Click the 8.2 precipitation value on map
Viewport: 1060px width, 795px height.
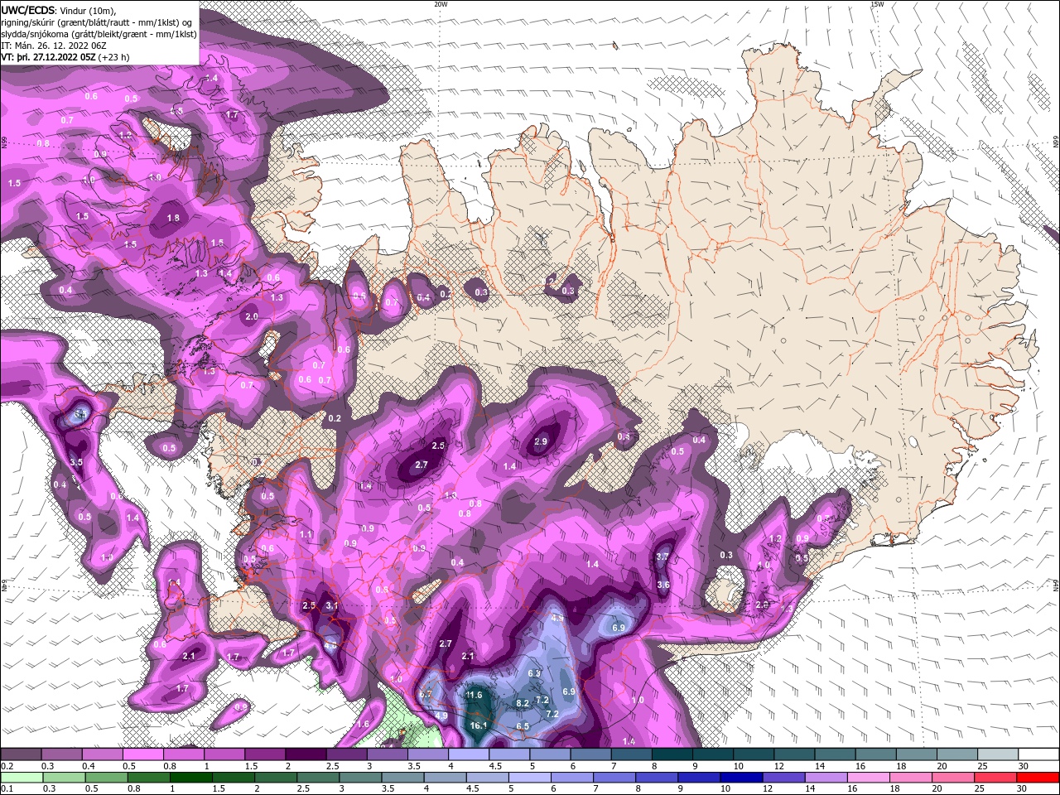(523, 703)
